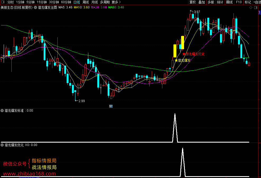Click the +自选 add-to-watchlist button

coord(257,2)
